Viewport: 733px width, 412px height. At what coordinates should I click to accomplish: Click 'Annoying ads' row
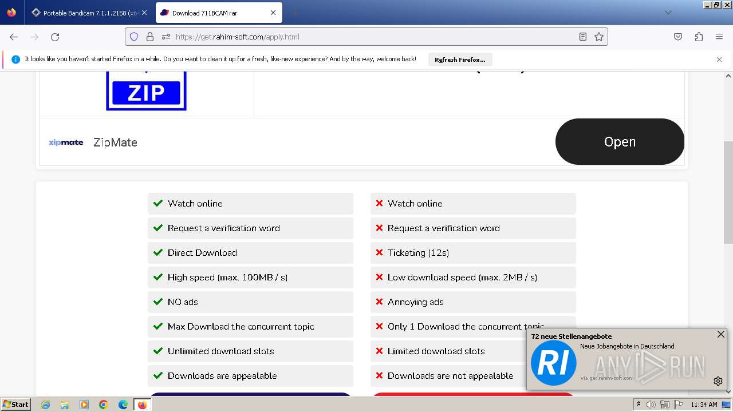pyautogui.click(x=473, y=302)
